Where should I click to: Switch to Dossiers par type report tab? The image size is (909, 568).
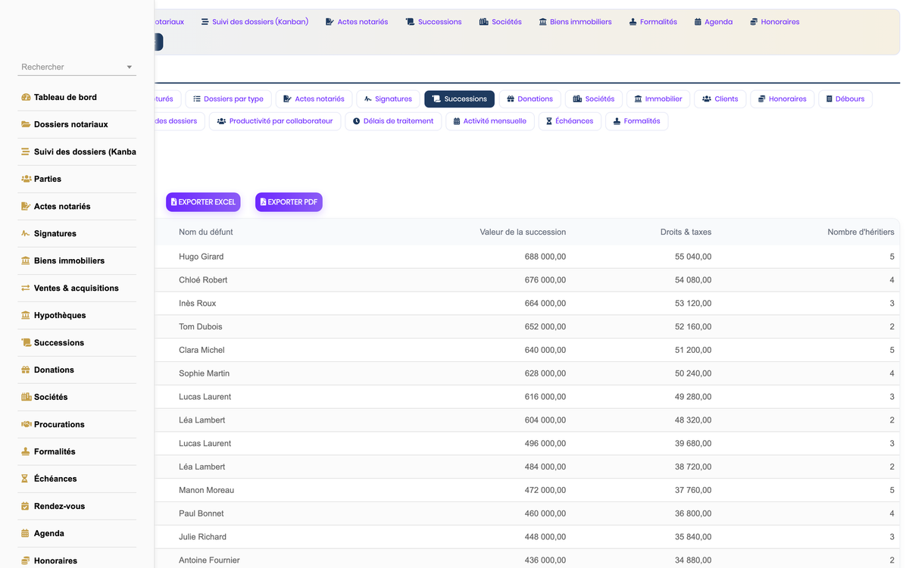[x=228, y=99]
